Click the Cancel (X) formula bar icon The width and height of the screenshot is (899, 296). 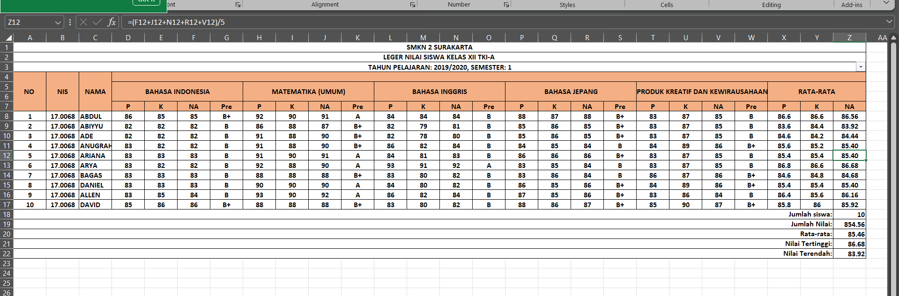pos(83,22)
